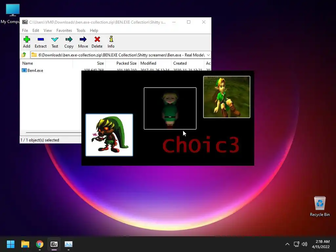Choose the masked Skull Kid-style picture
336x252 pixels.
109,135
